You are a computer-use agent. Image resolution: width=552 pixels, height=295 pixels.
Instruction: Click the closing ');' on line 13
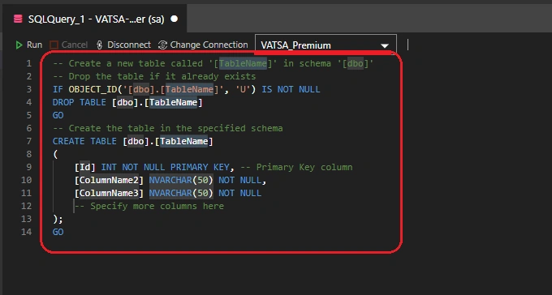point(58,219)
